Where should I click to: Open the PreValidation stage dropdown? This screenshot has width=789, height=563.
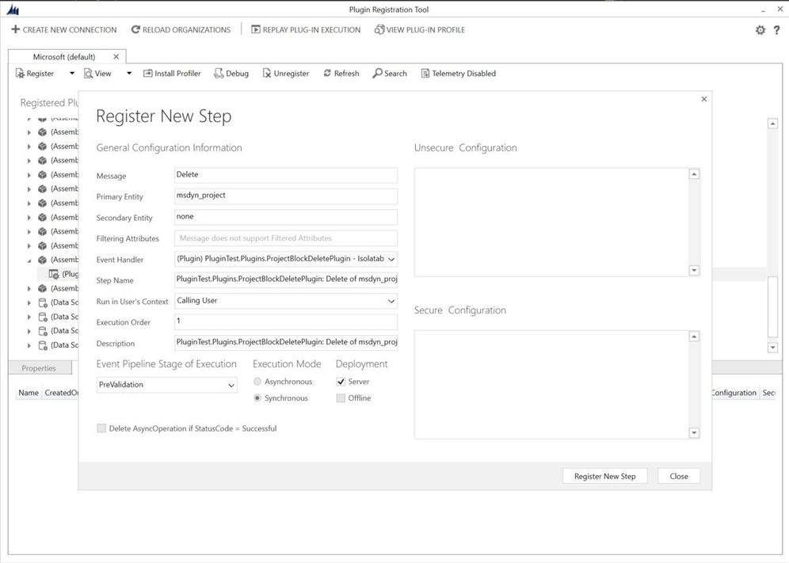pyautogui.click(x=231, y=385)
